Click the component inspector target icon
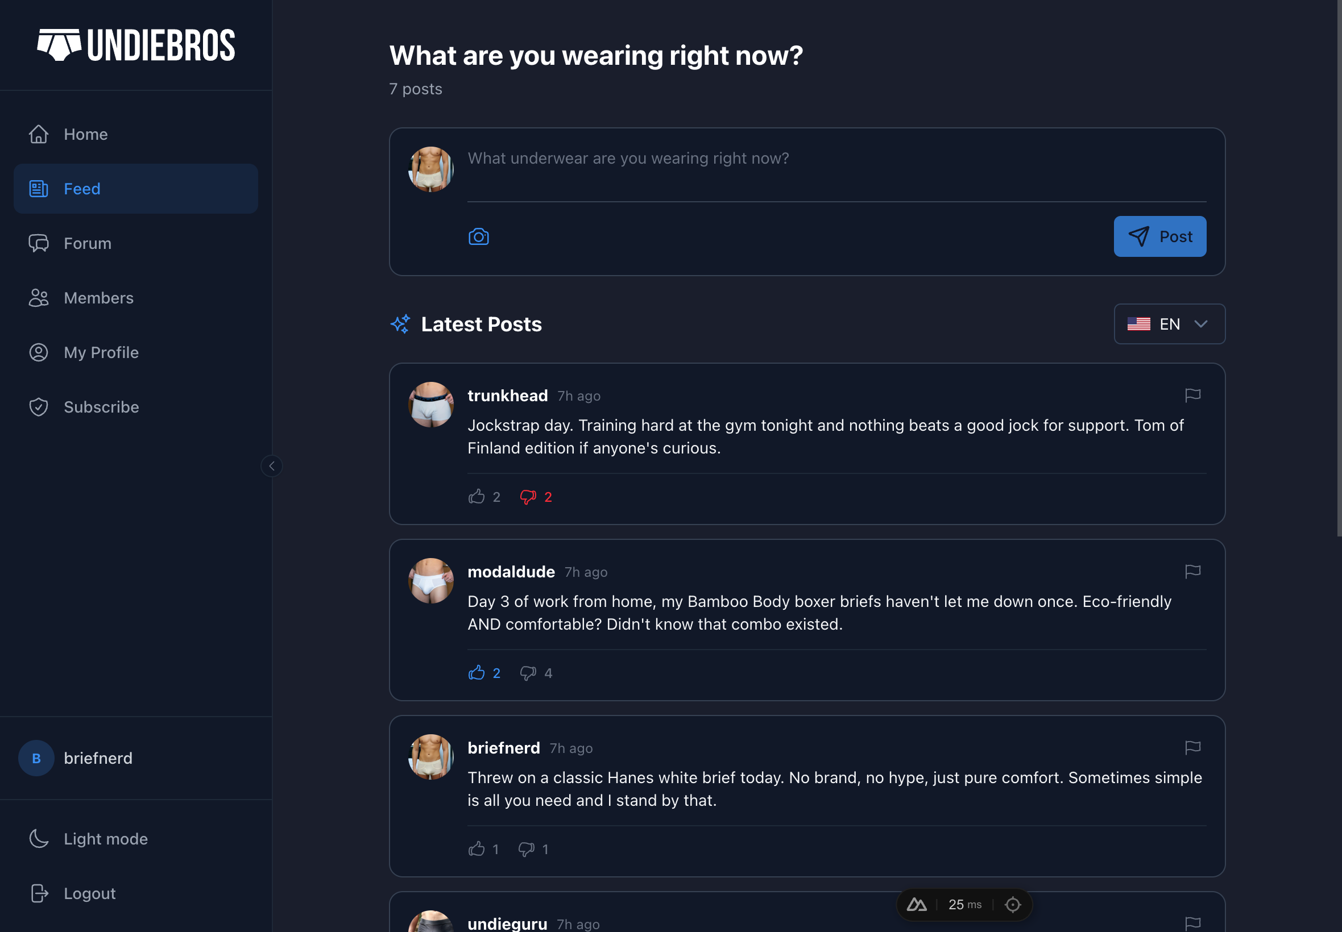Screen dimensions: 1342x932 1013,905
